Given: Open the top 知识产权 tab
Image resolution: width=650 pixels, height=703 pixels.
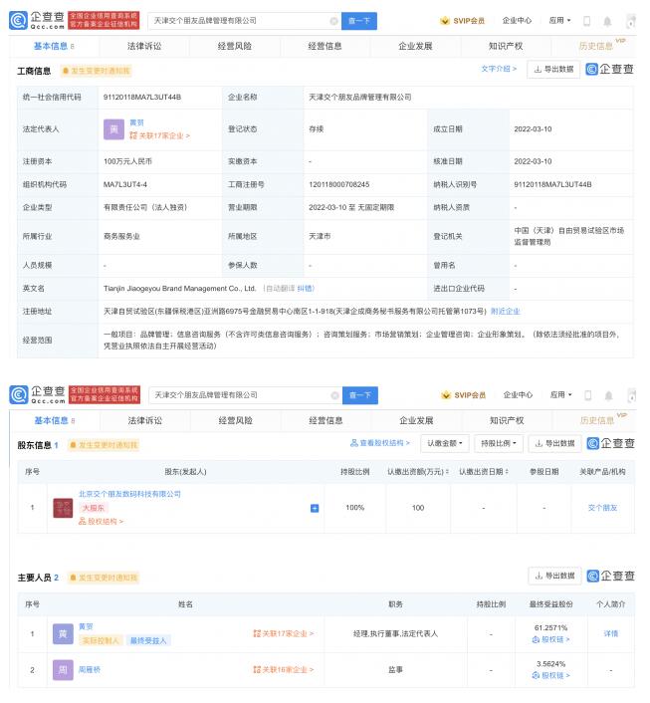Looking at the screenshot, I should 507,46.
